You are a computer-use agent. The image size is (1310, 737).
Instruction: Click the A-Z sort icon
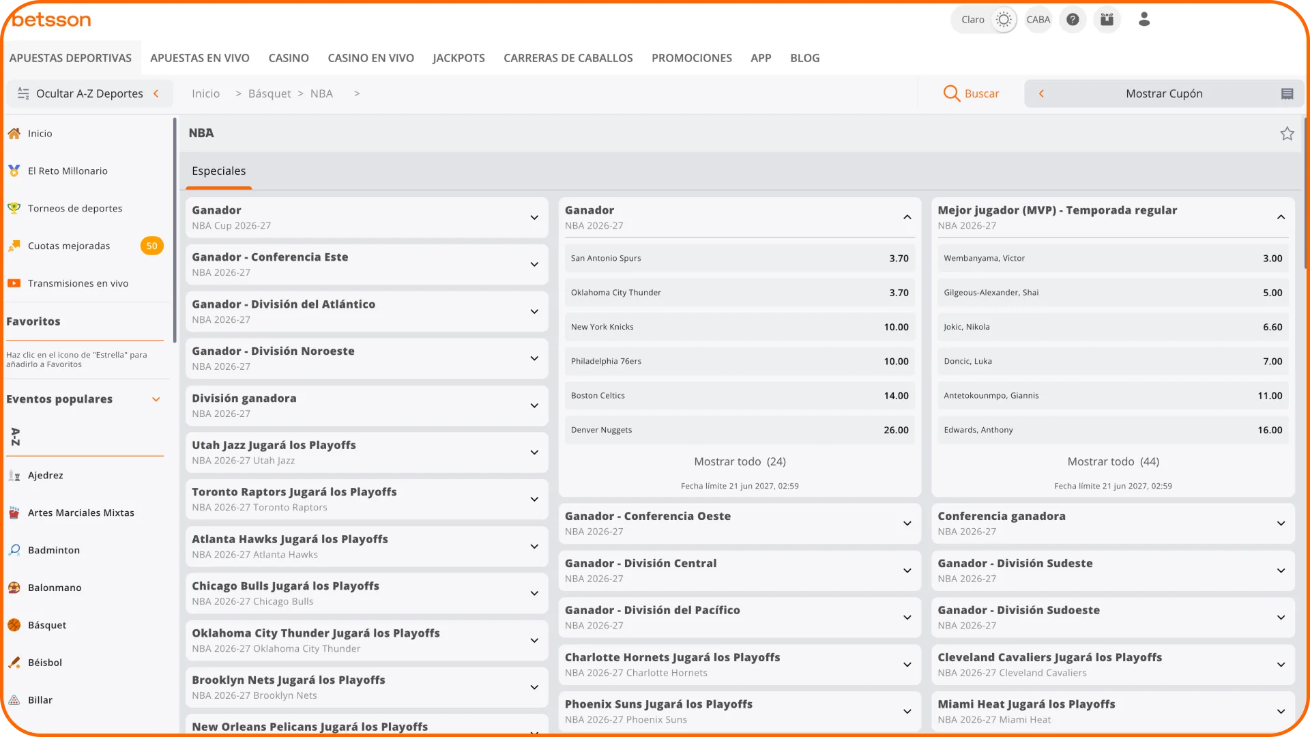16,437
